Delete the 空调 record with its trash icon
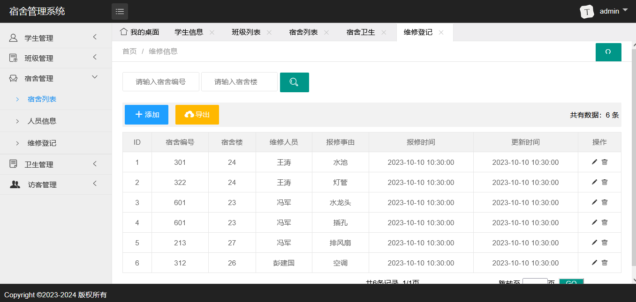636x302 pixels. (x=605, y=263)
